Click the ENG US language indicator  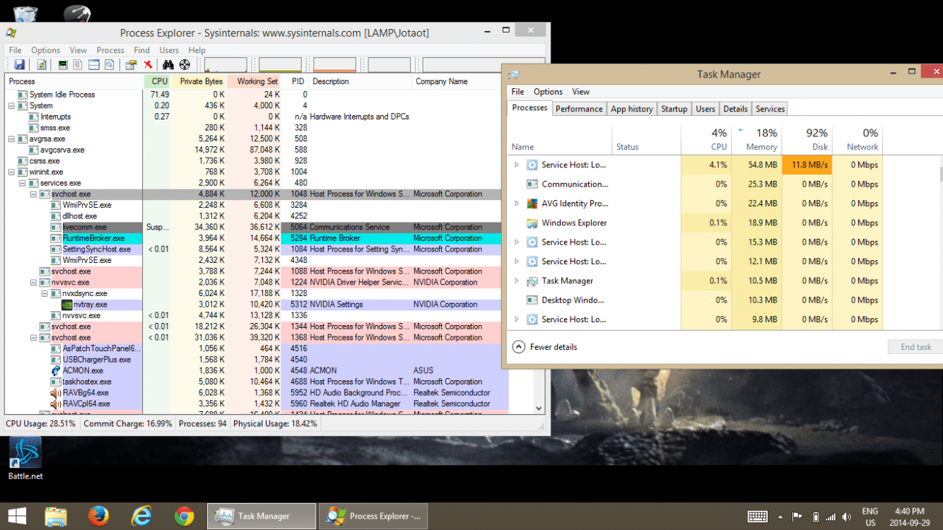coord(869,517)
